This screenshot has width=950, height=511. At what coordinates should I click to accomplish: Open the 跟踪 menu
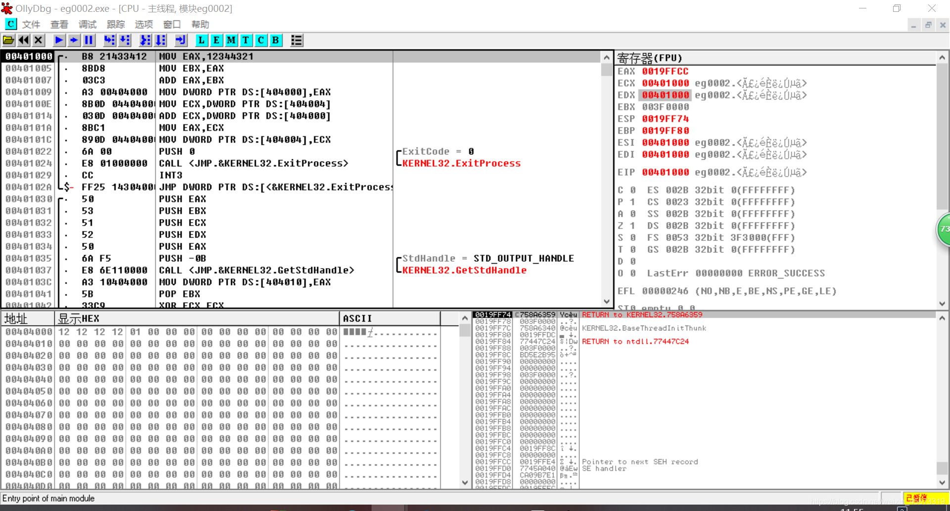click(x=116, y=24)
